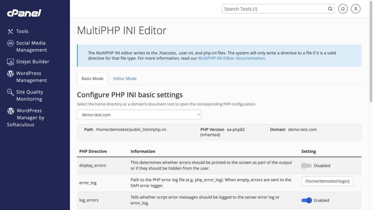Click the display_errors directive name

pos(93,165)
